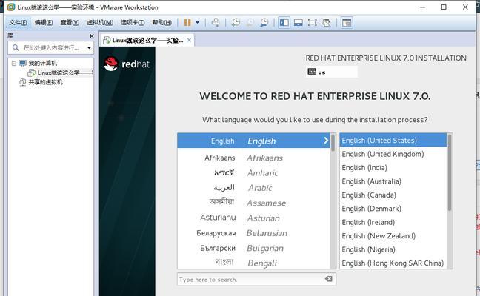
Task: Select 我的计算机 in the library tree
Action: 42,64
